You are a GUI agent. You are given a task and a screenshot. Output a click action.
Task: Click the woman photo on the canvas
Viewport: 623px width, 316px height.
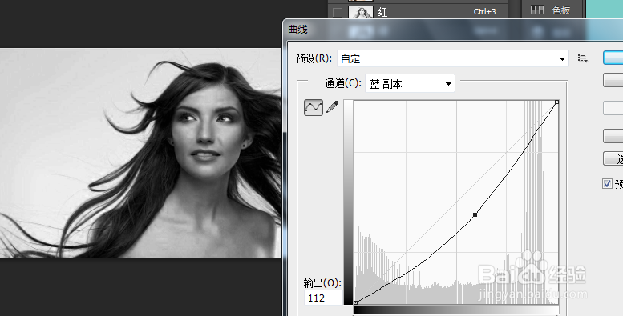tap(140, 153)
